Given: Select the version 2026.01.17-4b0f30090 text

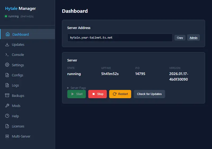Looking at the screenshot, I should click(x=179, y=77).
